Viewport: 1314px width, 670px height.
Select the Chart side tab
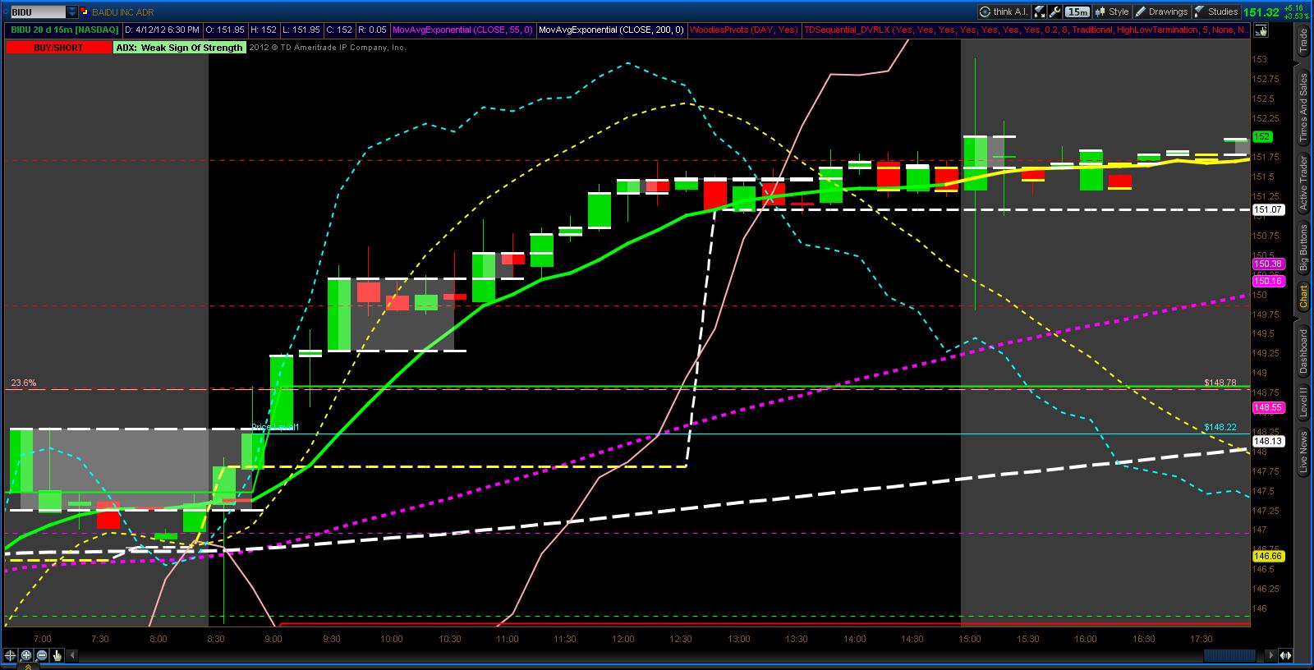(x=1303, y=297)
